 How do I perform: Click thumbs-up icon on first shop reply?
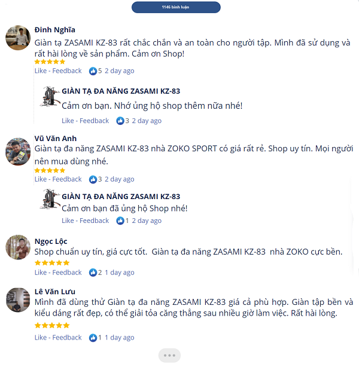point(120,121)
